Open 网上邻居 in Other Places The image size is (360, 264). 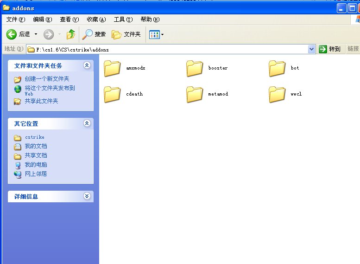[36, 174]
